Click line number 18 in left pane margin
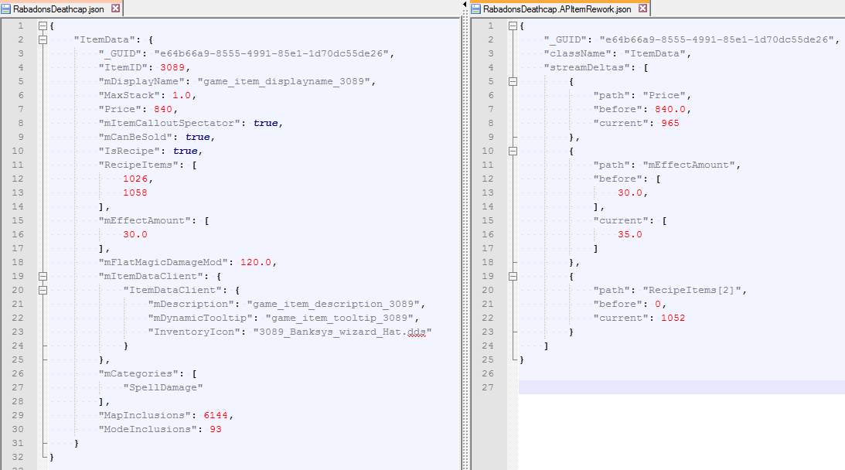Viewport: 845px width, 470px height. 17,262
